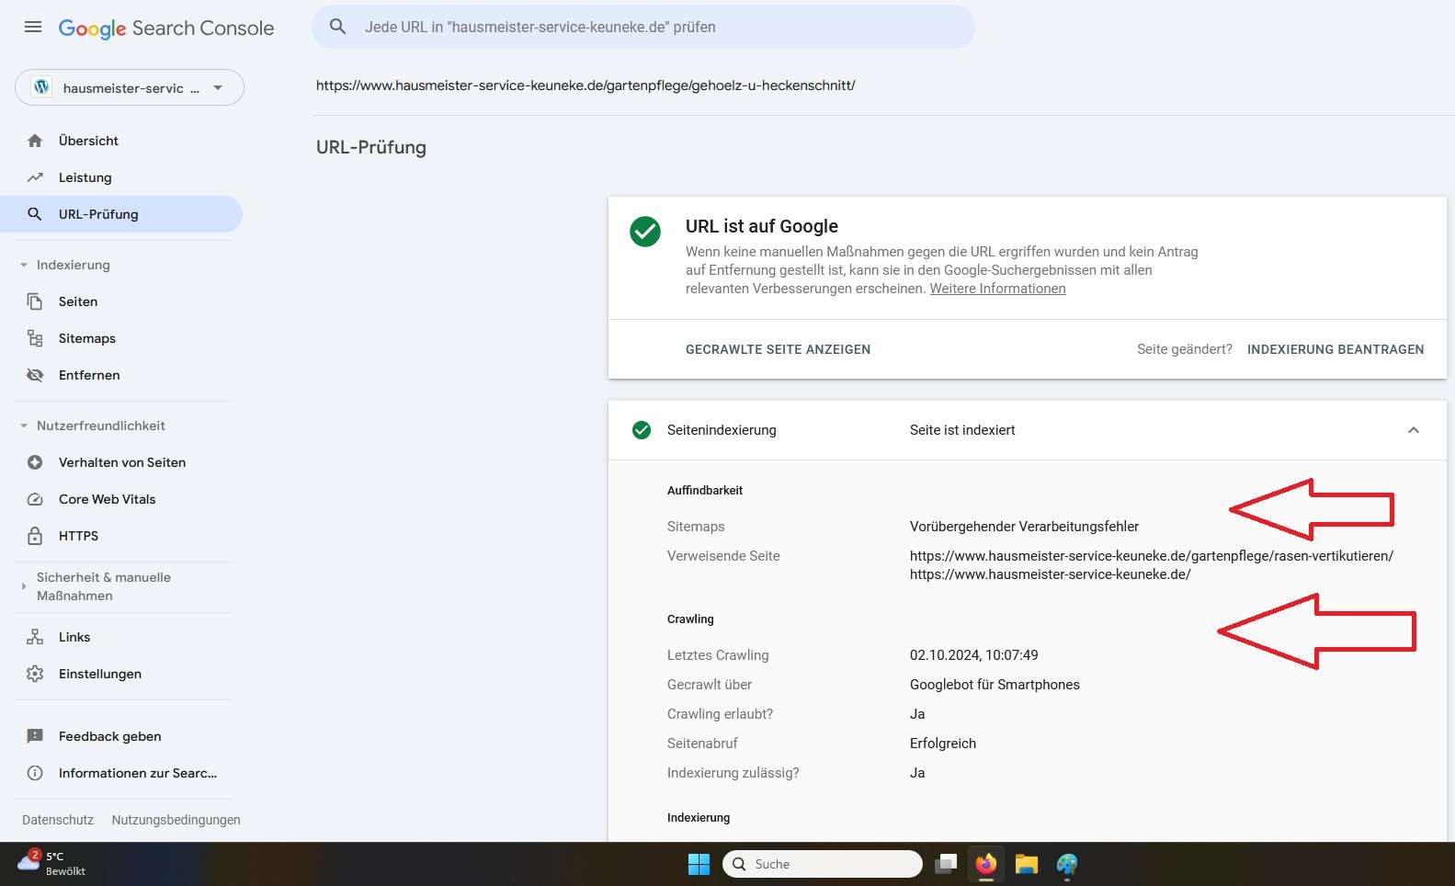Click the Core Web Vitals gauge icon
The width and height of the screenshot is (1455, 886).
tap(35, 499)
